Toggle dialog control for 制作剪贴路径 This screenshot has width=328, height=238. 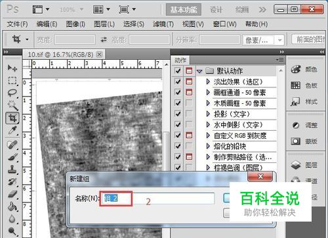189,156
